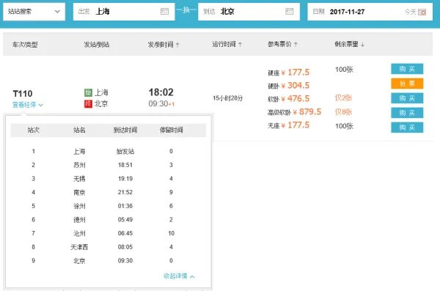Viewport: 440px width, 291px height.
Task: Click arrival time 08:05 for 天津西
Action: click(x=125, y=247)
